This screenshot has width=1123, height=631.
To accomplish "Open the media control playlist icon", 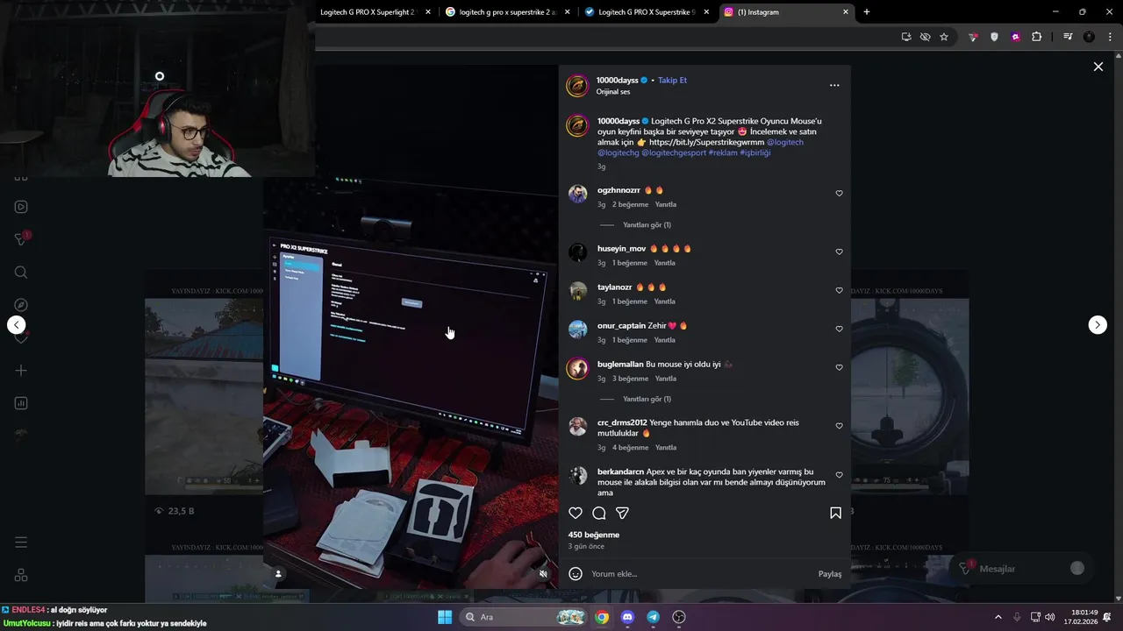I will pyautogui.click(x=1068, y=37).
